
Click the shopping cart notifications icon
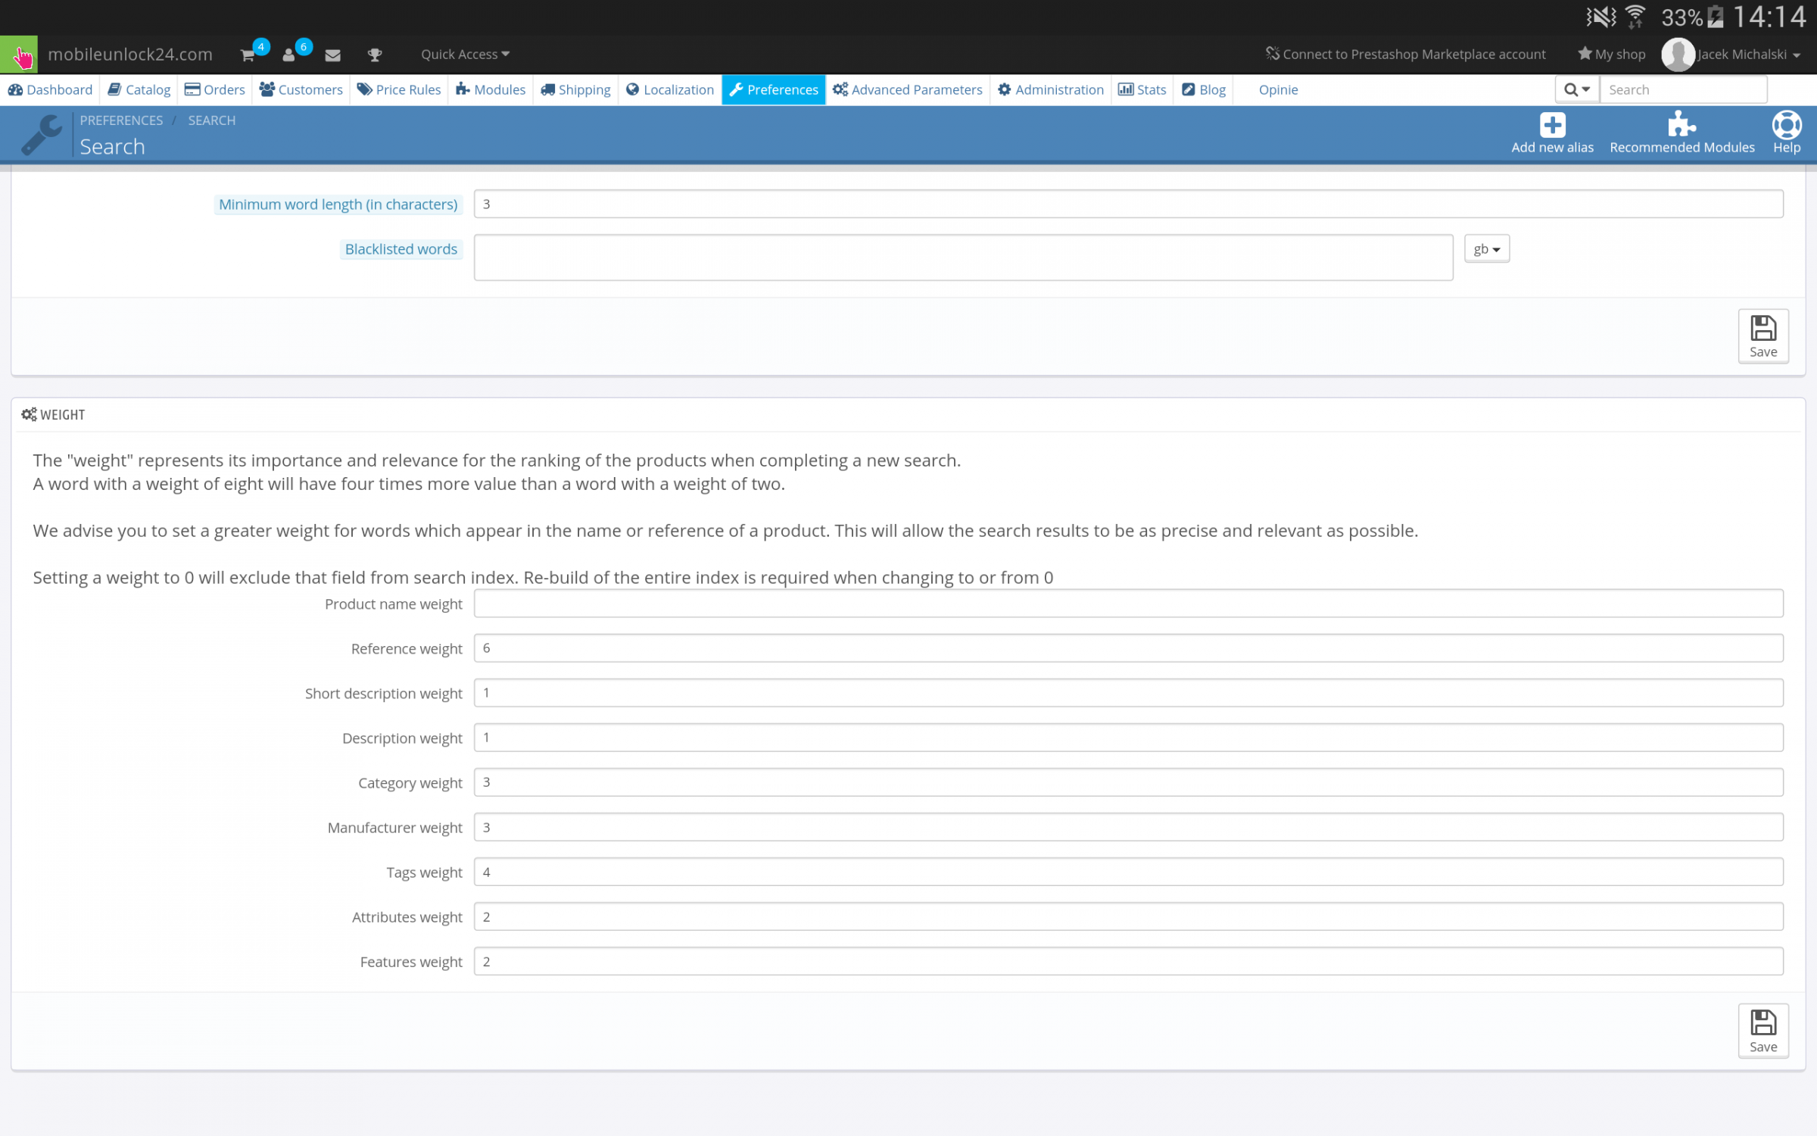[248, 55]
